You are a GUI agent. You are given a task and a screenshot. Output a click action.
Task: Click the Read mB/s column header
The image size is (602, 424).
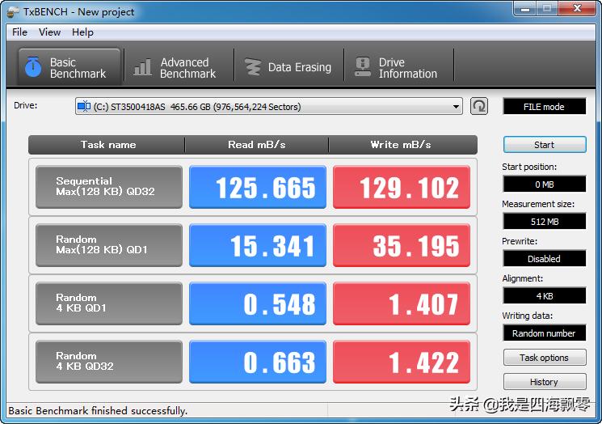pos(257,145)
